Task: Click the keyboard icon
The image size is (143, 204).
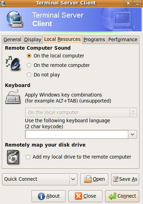Action: (x=13, y=97)
